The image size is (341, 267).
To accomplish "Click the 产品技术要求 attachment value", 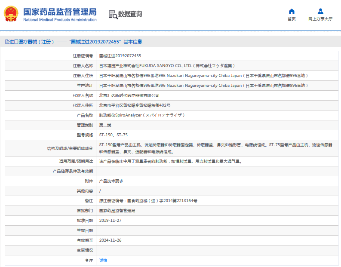I will tap(111, 181).
